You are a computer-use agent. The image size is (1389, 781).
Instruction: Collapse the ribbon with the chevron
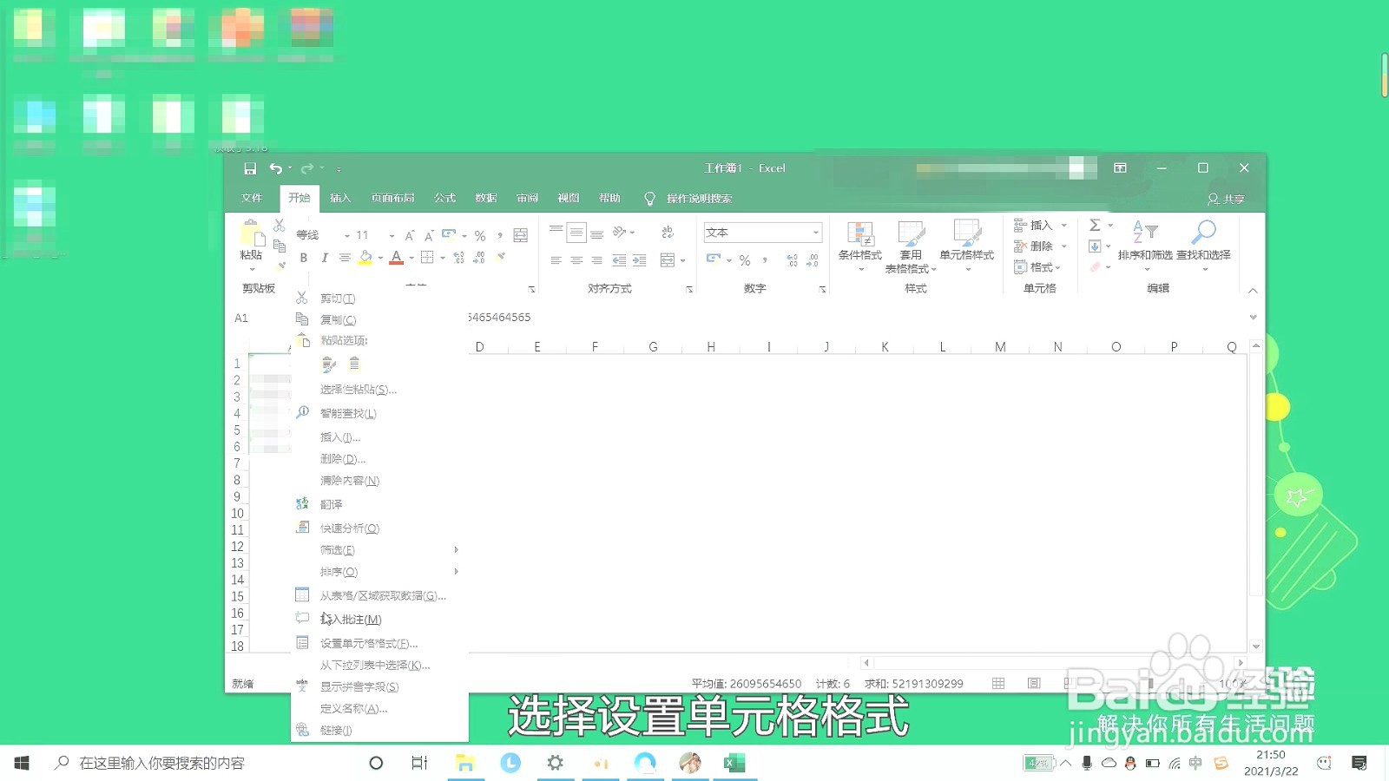[1253, 290]
